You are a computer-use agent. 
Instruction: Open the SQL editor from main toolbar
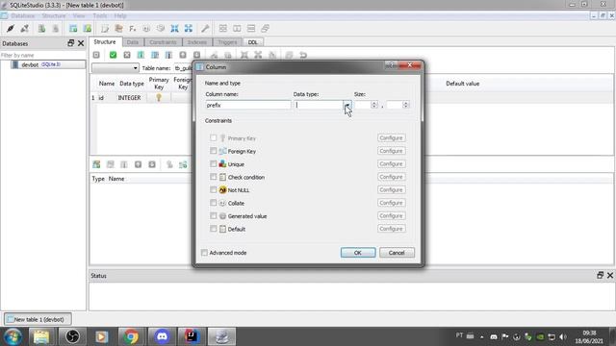pyautogui.click(x=105, y=28)
